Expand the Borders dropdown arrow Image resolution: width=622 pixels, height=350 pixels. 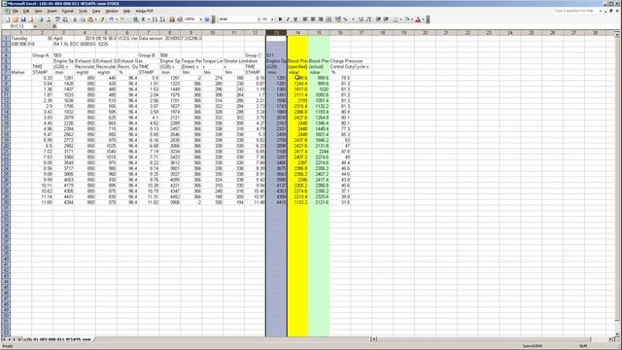(x=401, y=19)
